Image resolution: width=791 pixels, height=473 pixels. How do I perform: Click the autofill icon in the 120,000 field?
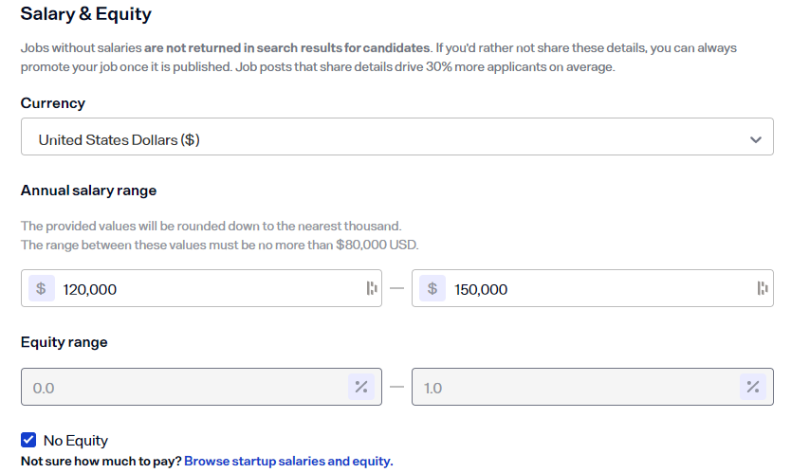click(x=371, y=289)
